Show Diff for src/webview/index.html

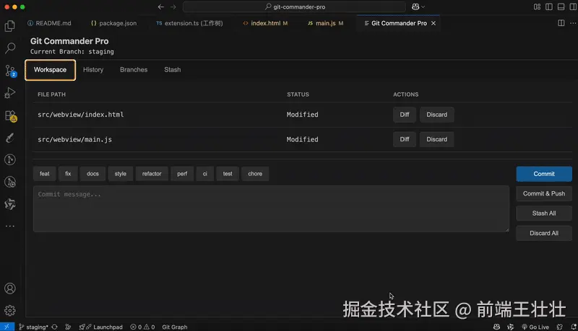click(x=405, y=115)
